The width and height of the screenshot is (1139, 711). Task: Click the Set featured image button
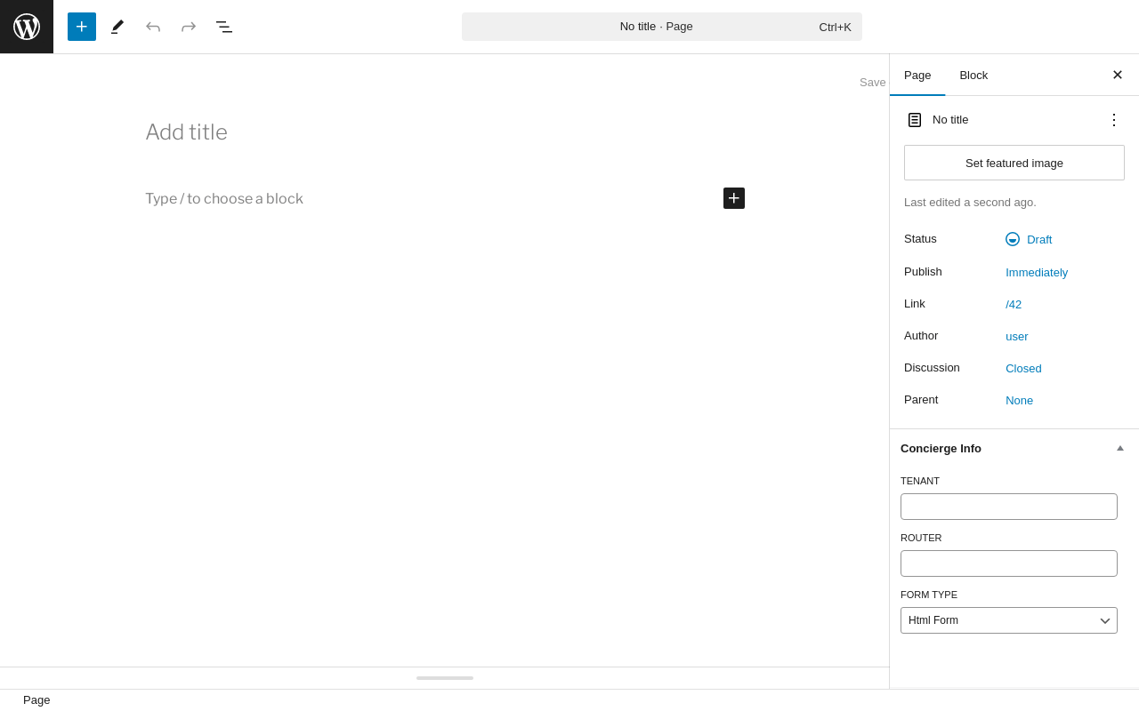tap(1014, 163)
